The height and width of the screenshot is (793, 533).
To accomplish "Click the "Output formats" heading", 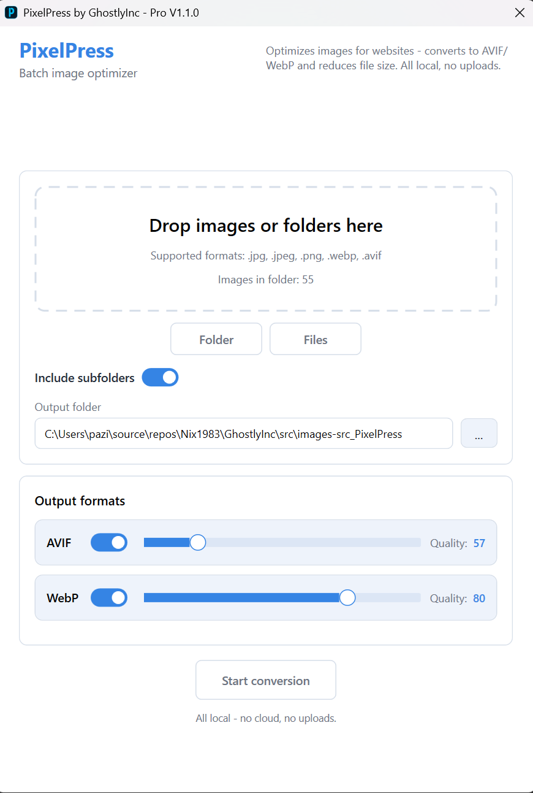I will [80, 501].
